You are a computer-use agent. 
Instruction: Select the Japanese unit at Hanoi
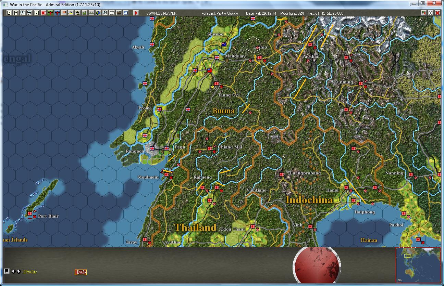click(346, 187)
